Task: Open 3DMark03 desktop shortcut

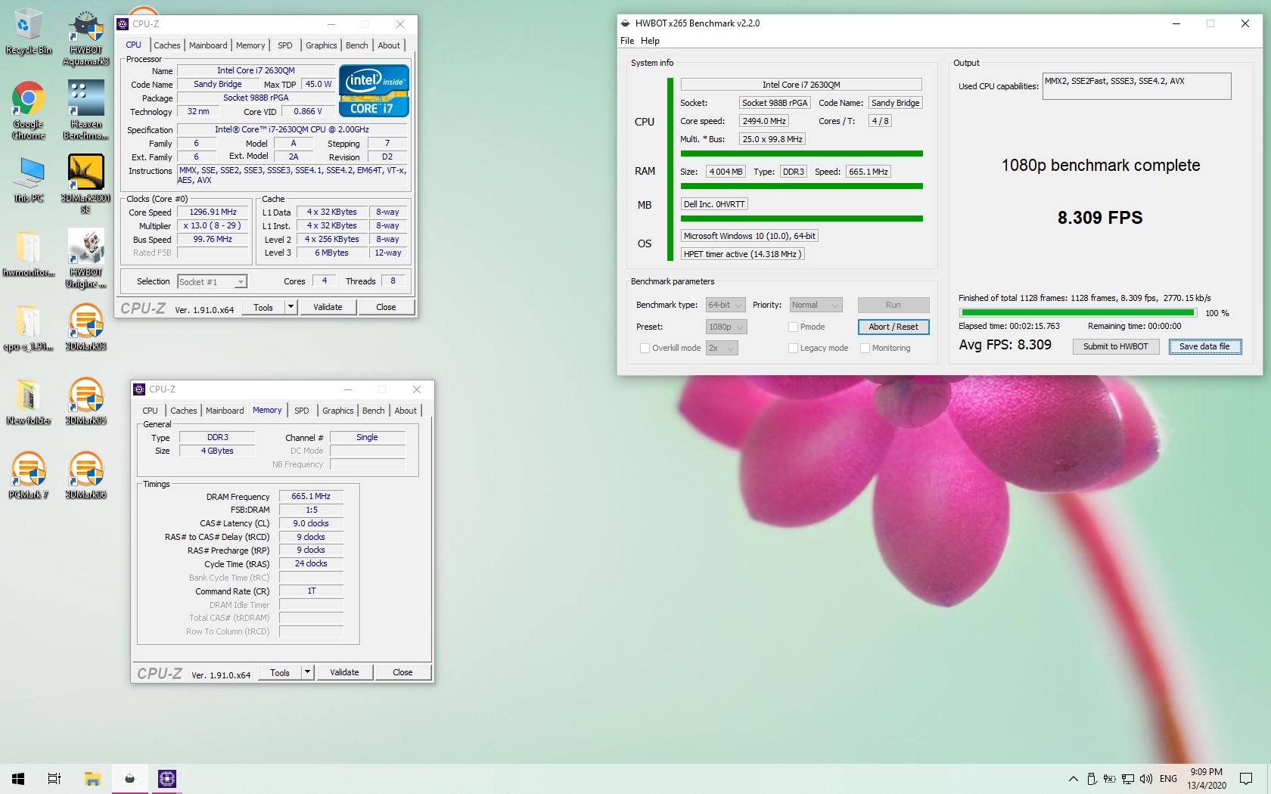Action: [x=85, y=327]
